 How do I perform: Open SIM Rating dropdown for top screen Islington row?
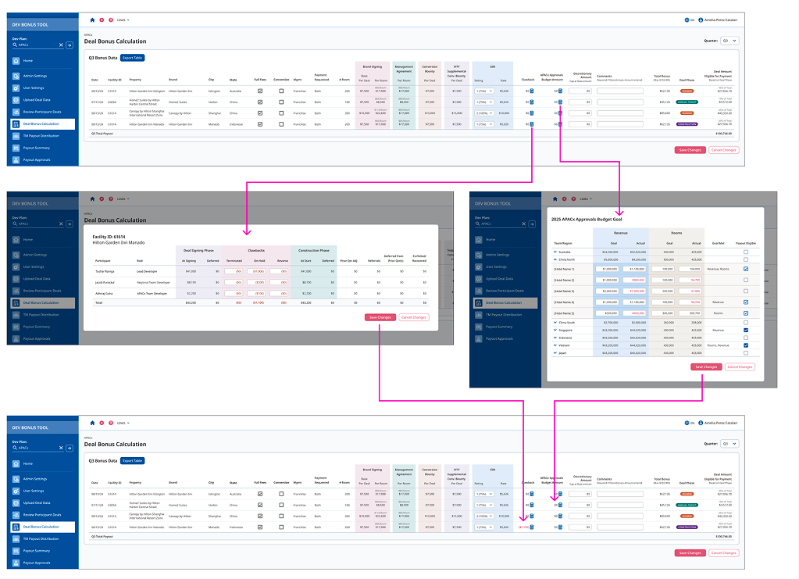(484, 91)
